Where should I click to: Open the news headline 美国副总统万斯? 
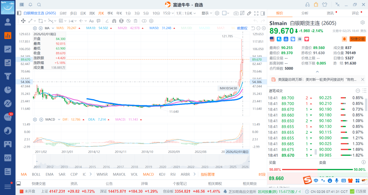317,80
